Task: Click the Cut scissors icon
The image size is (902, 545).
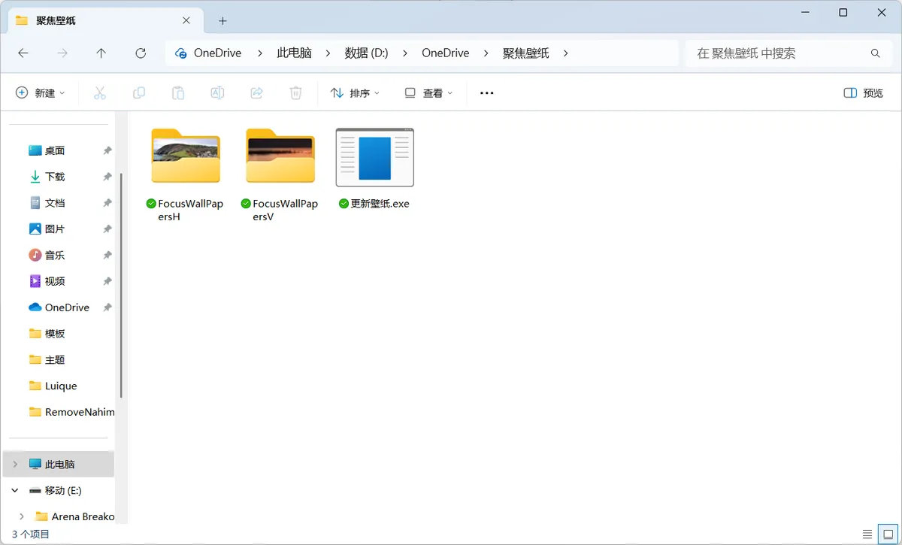Action: pyautogui.click(x=100, y=93)
